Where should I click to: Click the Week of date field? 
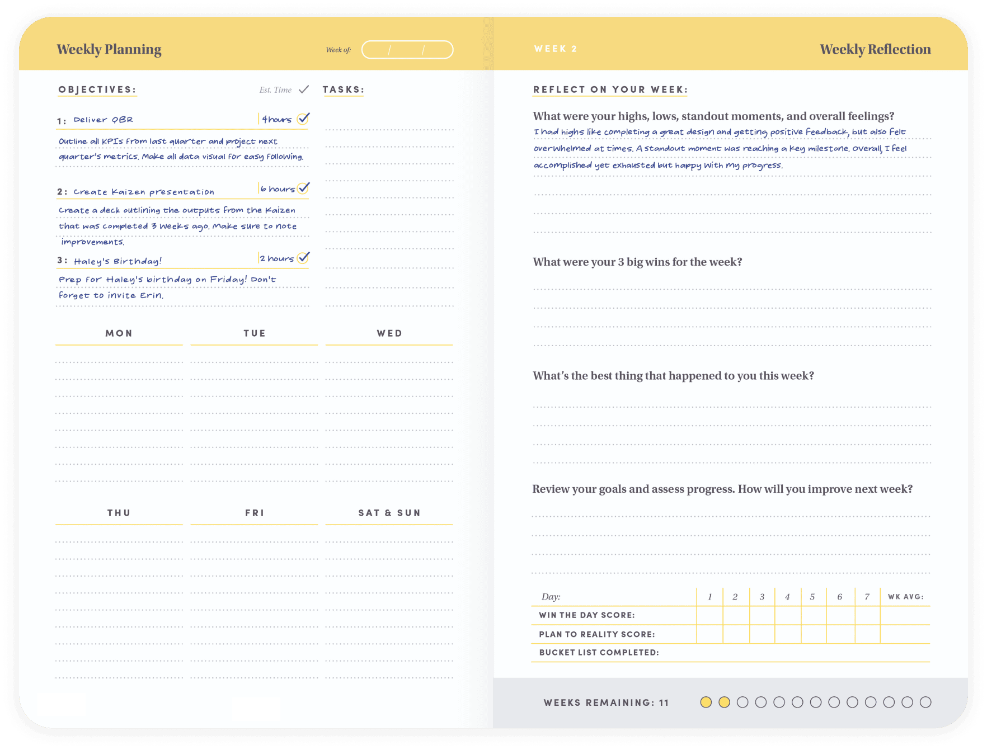(x=407, y=50)
